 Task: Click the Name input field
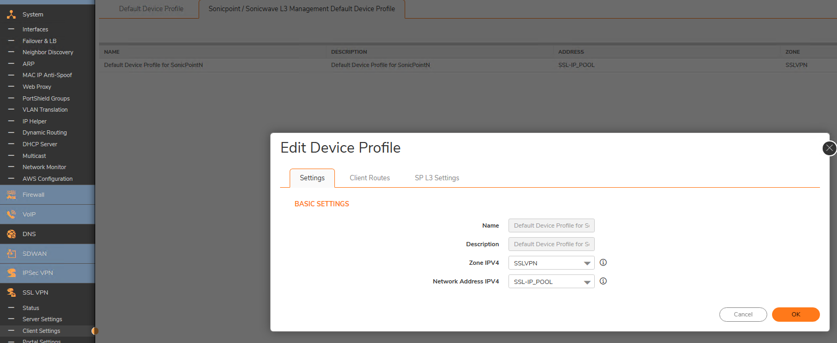[x=551, y=225]
